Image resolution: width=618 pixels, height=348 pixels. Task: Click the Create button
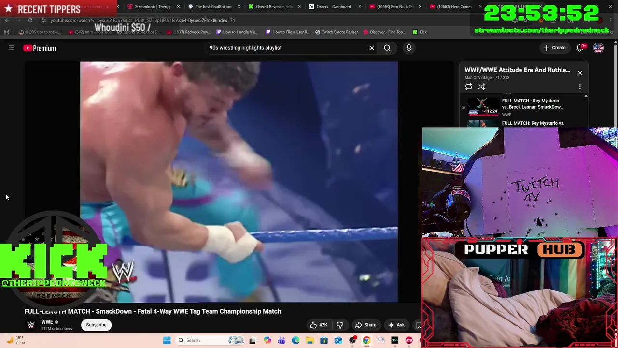pos(554,48)
